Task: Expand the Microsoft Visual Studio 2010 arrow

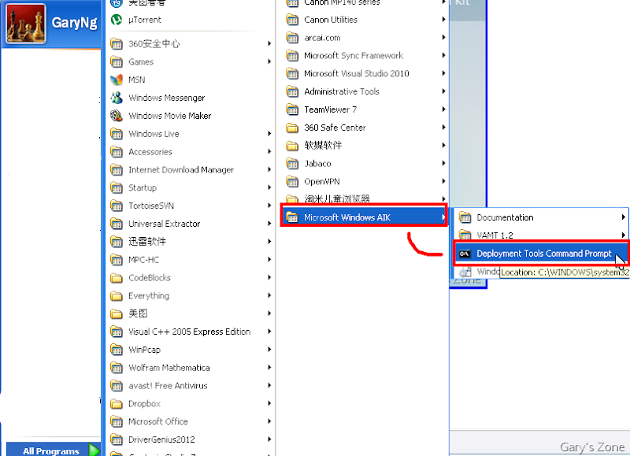Action: coord(443,73)
